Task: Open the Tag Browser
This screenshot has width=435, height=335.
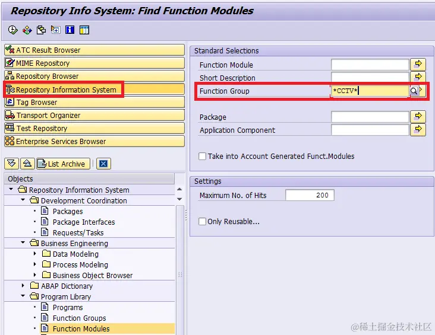Action: point(94,102)
